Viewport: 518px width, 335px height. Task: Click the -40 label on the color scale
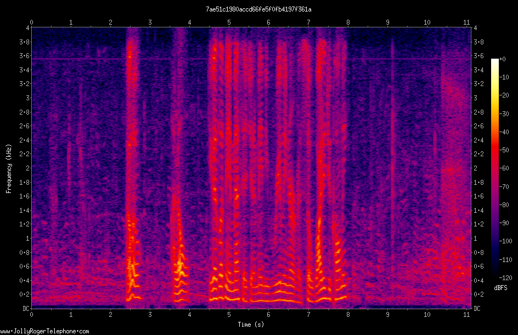point(504,132)
